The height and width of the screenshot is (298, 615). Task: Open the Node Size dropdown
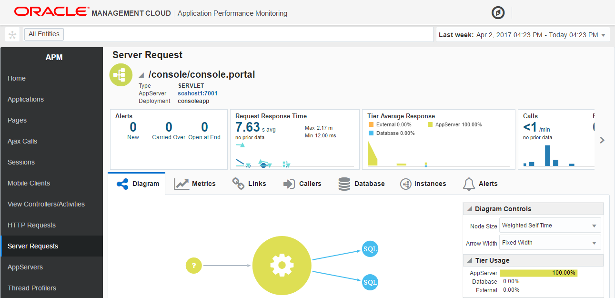[x=550, y=226]
